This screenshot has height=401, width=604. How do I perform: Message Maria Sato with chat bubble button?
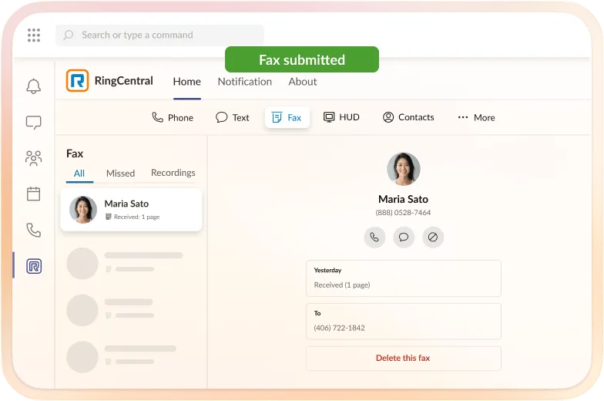pos(404,237)
